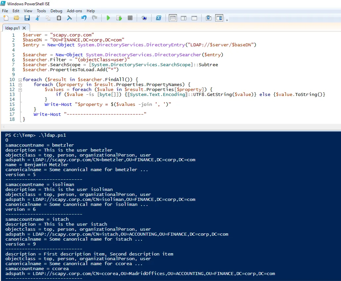Click console line "samaccountname = ccorea"

click(x=37, y=269)
